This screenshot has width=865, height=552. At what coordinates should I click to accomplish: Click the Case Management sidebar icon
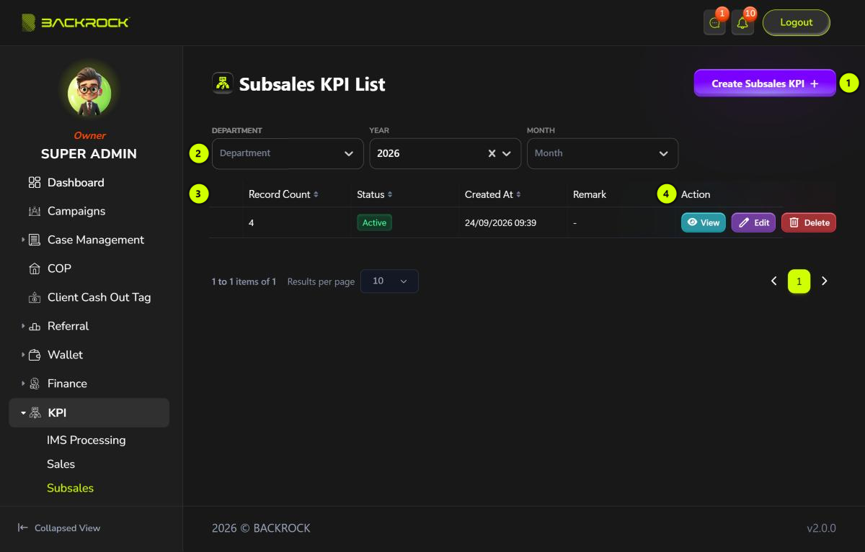tap(35, 240)
